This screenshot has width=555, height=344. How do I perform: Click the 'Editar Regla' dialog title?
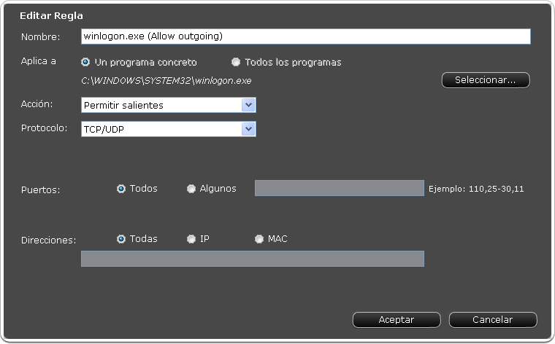coord(51,15)
